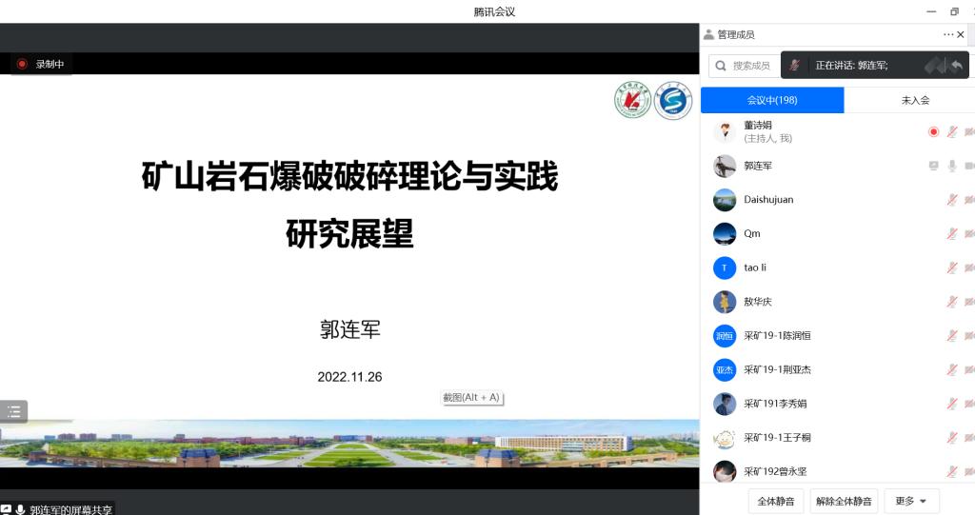Close the 管理成员 panel
The height and width of the screenshot is (515, 975).
coord(962,34)
